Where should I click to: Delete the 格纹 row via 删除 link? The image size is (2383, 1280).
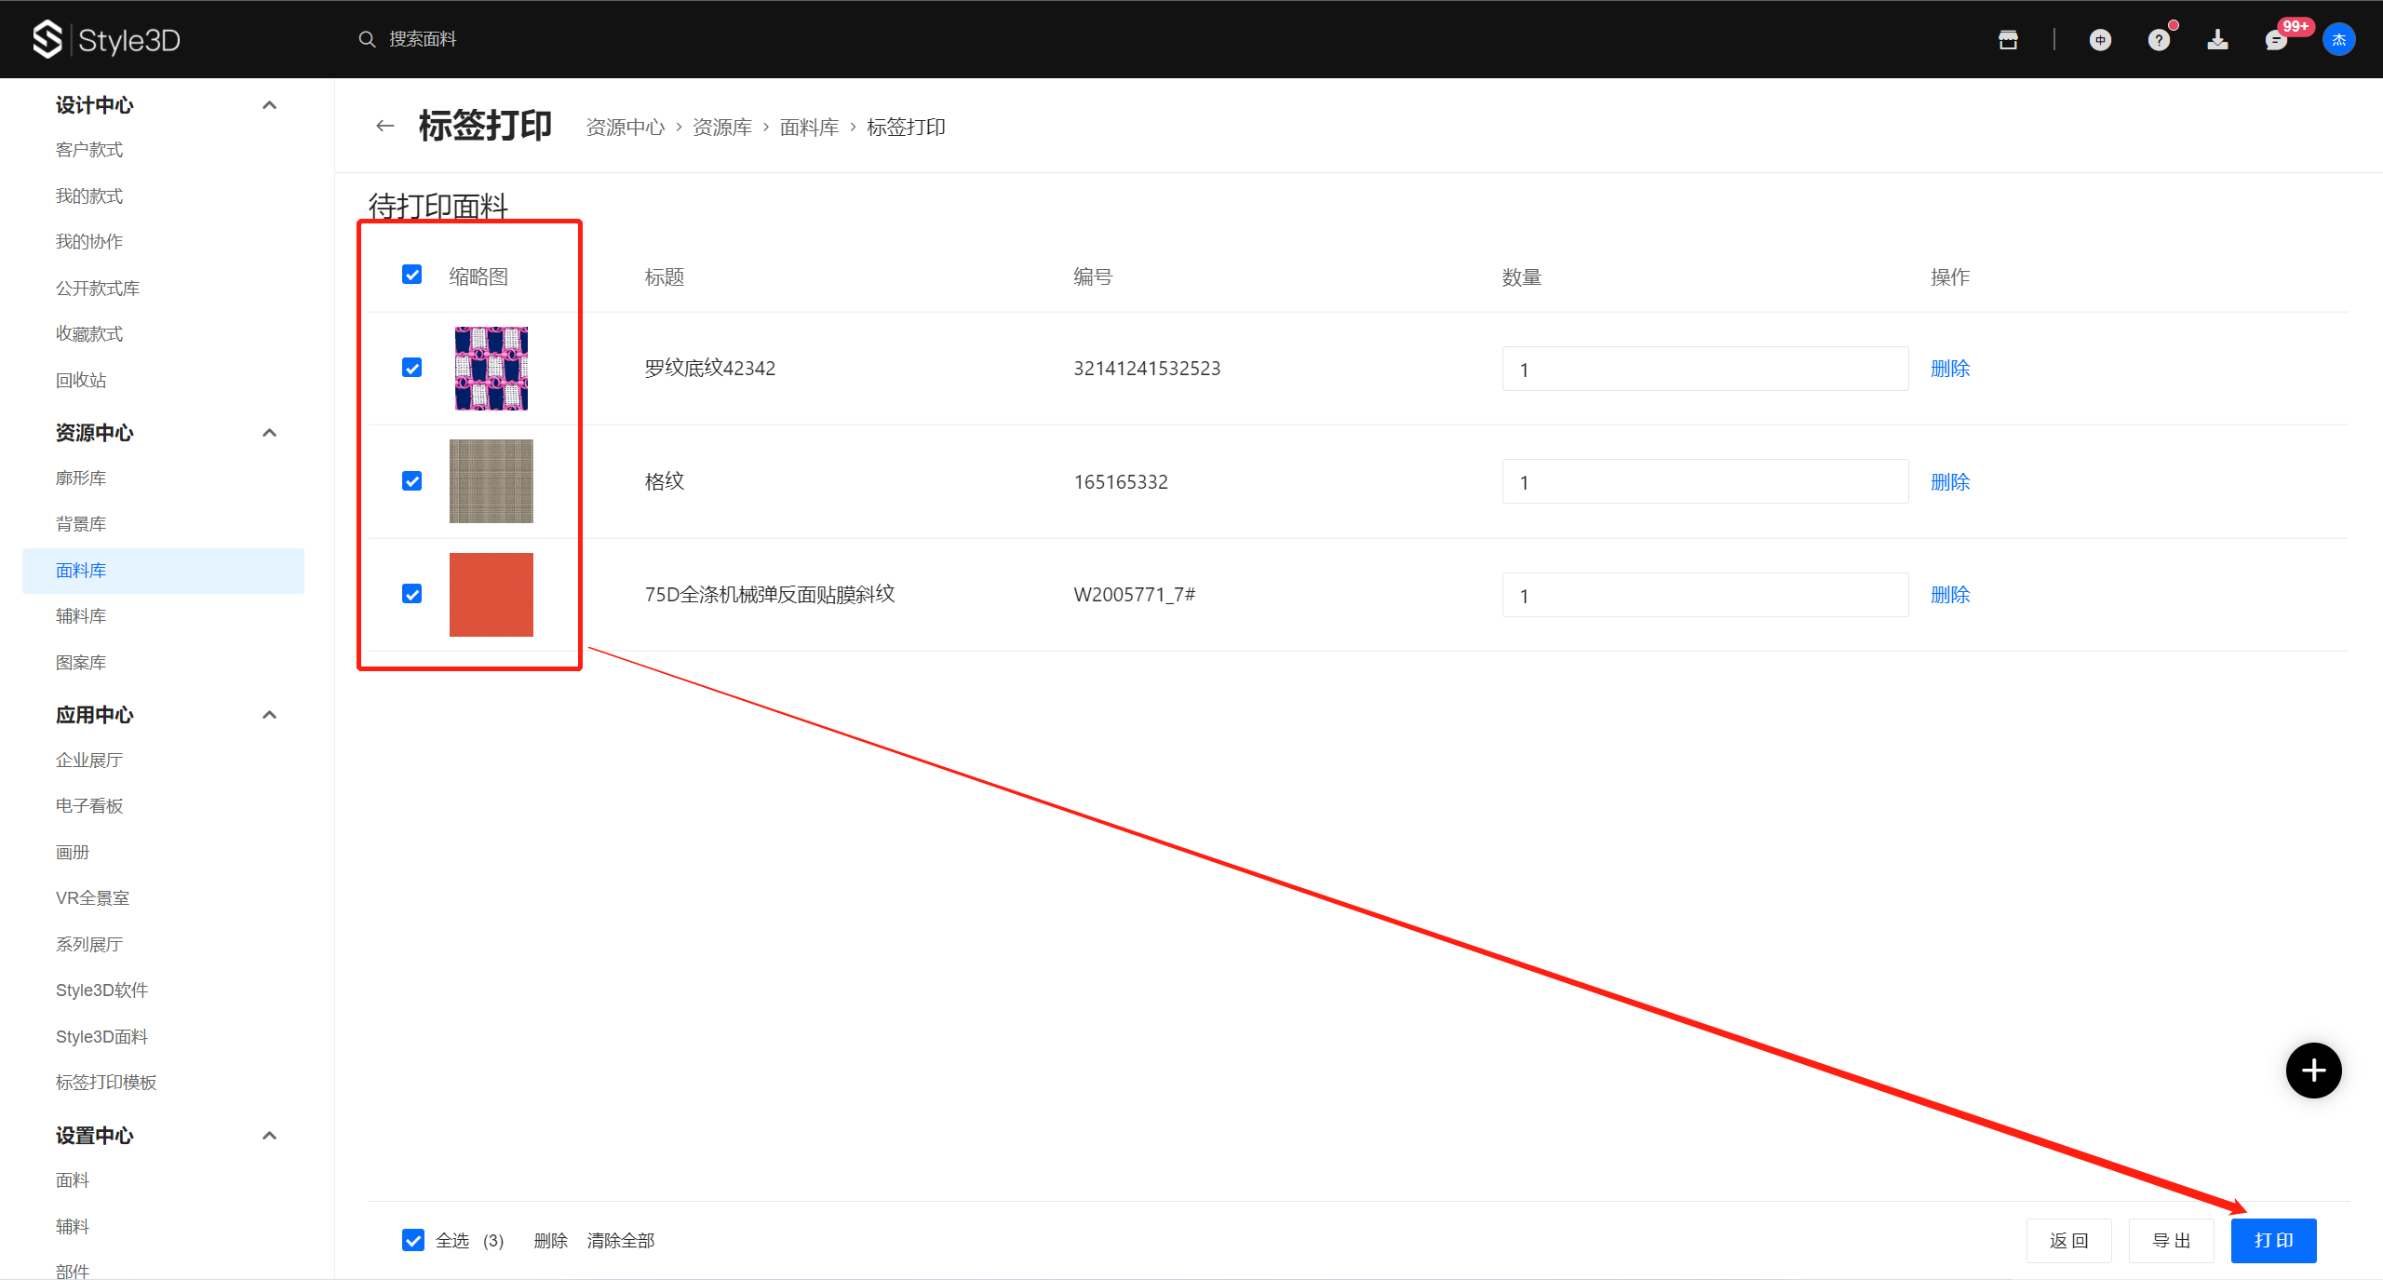click(x=1950, y=482)
